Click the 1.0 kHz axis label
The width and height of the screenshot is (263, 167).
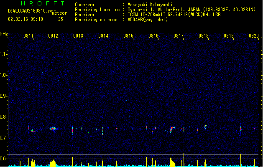click(x=4, y=75)
